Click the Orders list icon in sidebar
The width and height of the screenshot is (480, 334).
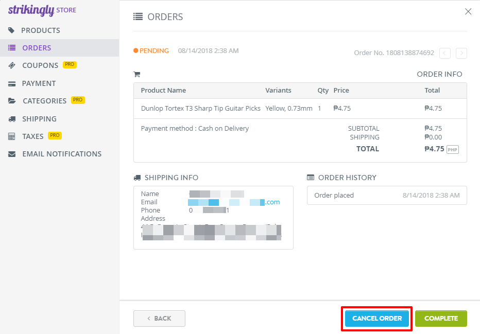click(x=12, y=48)
